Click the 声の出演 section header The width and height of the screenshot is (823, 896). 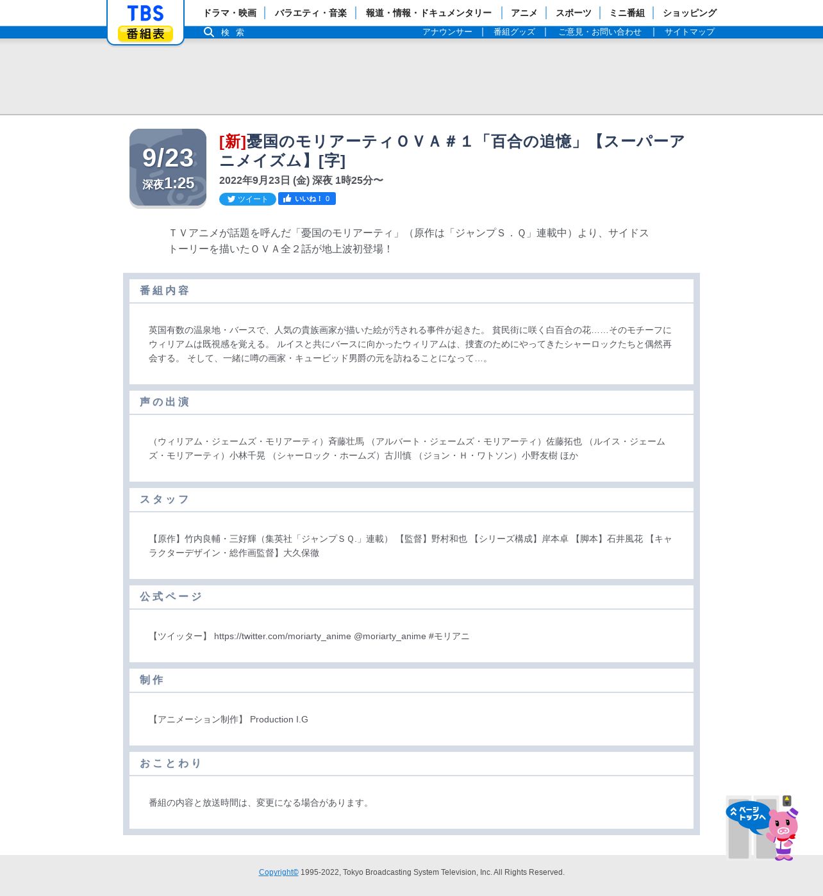[x=411, y=402]
